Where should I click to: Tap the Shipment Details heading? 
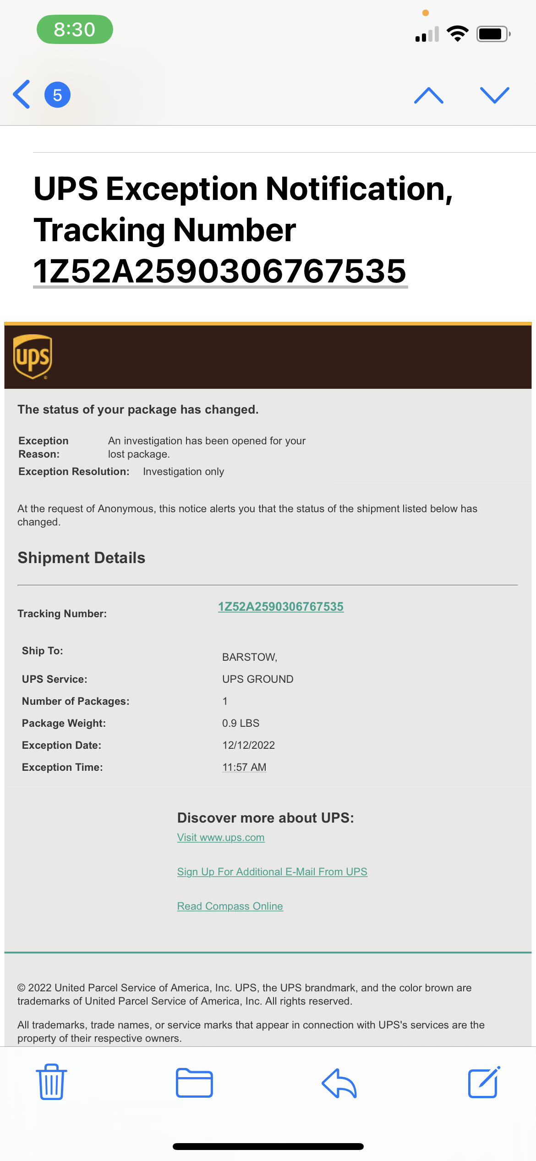(x=81, y=558)
